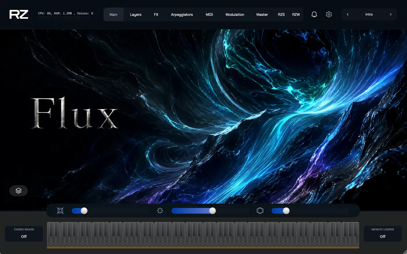The width and height of the screenshot is (407, 254).
Task: Go to previous preset with left chevron
Action: [348, 14]
